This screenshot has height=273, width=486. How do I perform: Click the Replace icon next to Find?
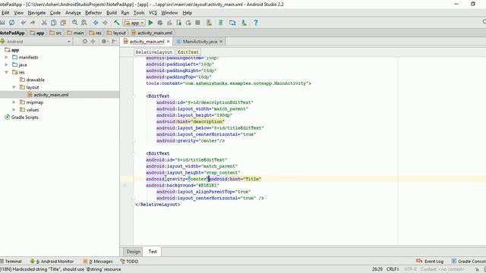(x=84, y=23)
